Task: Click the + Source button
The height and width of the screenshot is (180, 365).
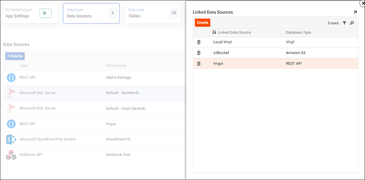Action: pos(15,56)
